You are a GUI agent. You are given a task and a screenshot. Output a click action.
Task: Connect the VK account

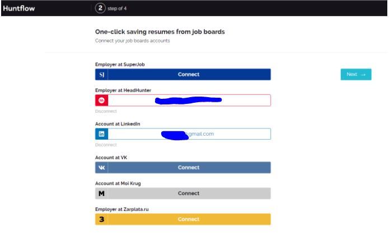coord(183,168)
